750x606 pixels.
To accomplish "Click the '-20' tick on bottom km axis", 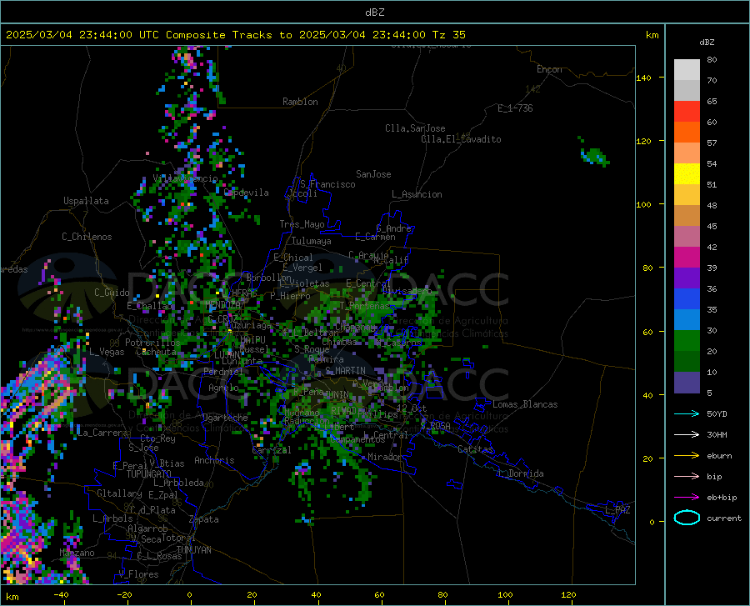I will 124,594.
